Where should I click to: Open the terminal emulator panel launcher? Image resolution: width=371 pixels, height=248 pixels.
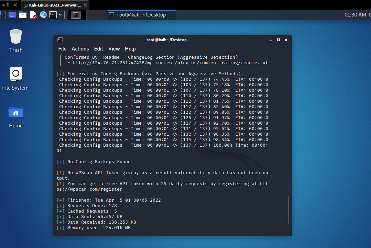click(x=53, y=15)
